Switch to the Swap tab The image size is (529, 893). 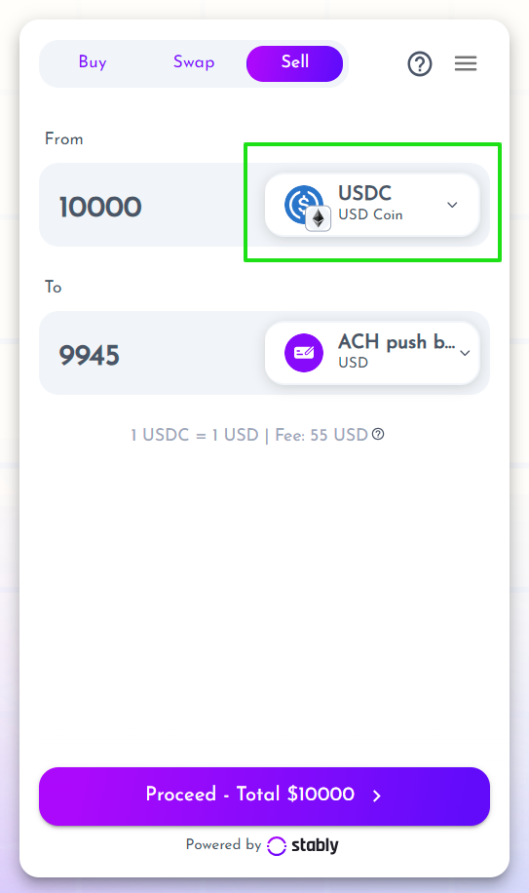pyautogui.click(x=194, y=62)
